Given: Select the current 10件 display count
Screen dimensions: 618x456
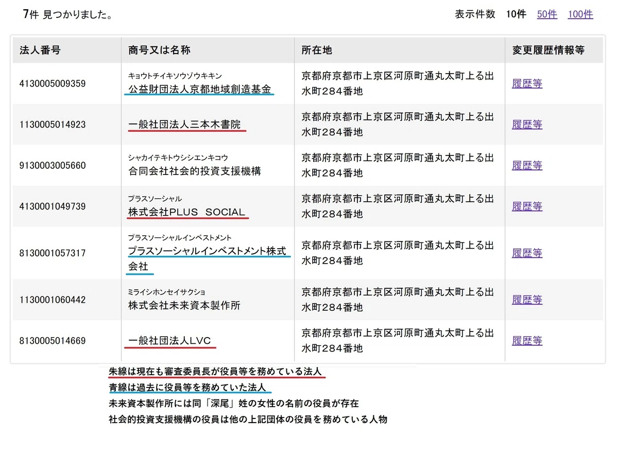Looking at the screenshot, I should pos(516,14).
